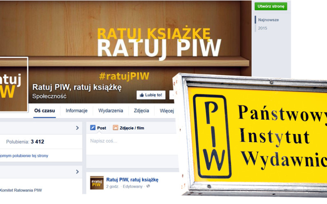The height and width of the screenshot is (204, 327).
Task: Click the page profile picture thumbnail
Action: click(14, 84)
